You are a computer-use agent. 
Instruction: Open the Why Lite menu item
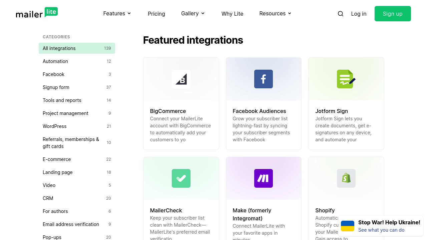tap(232, 14)
